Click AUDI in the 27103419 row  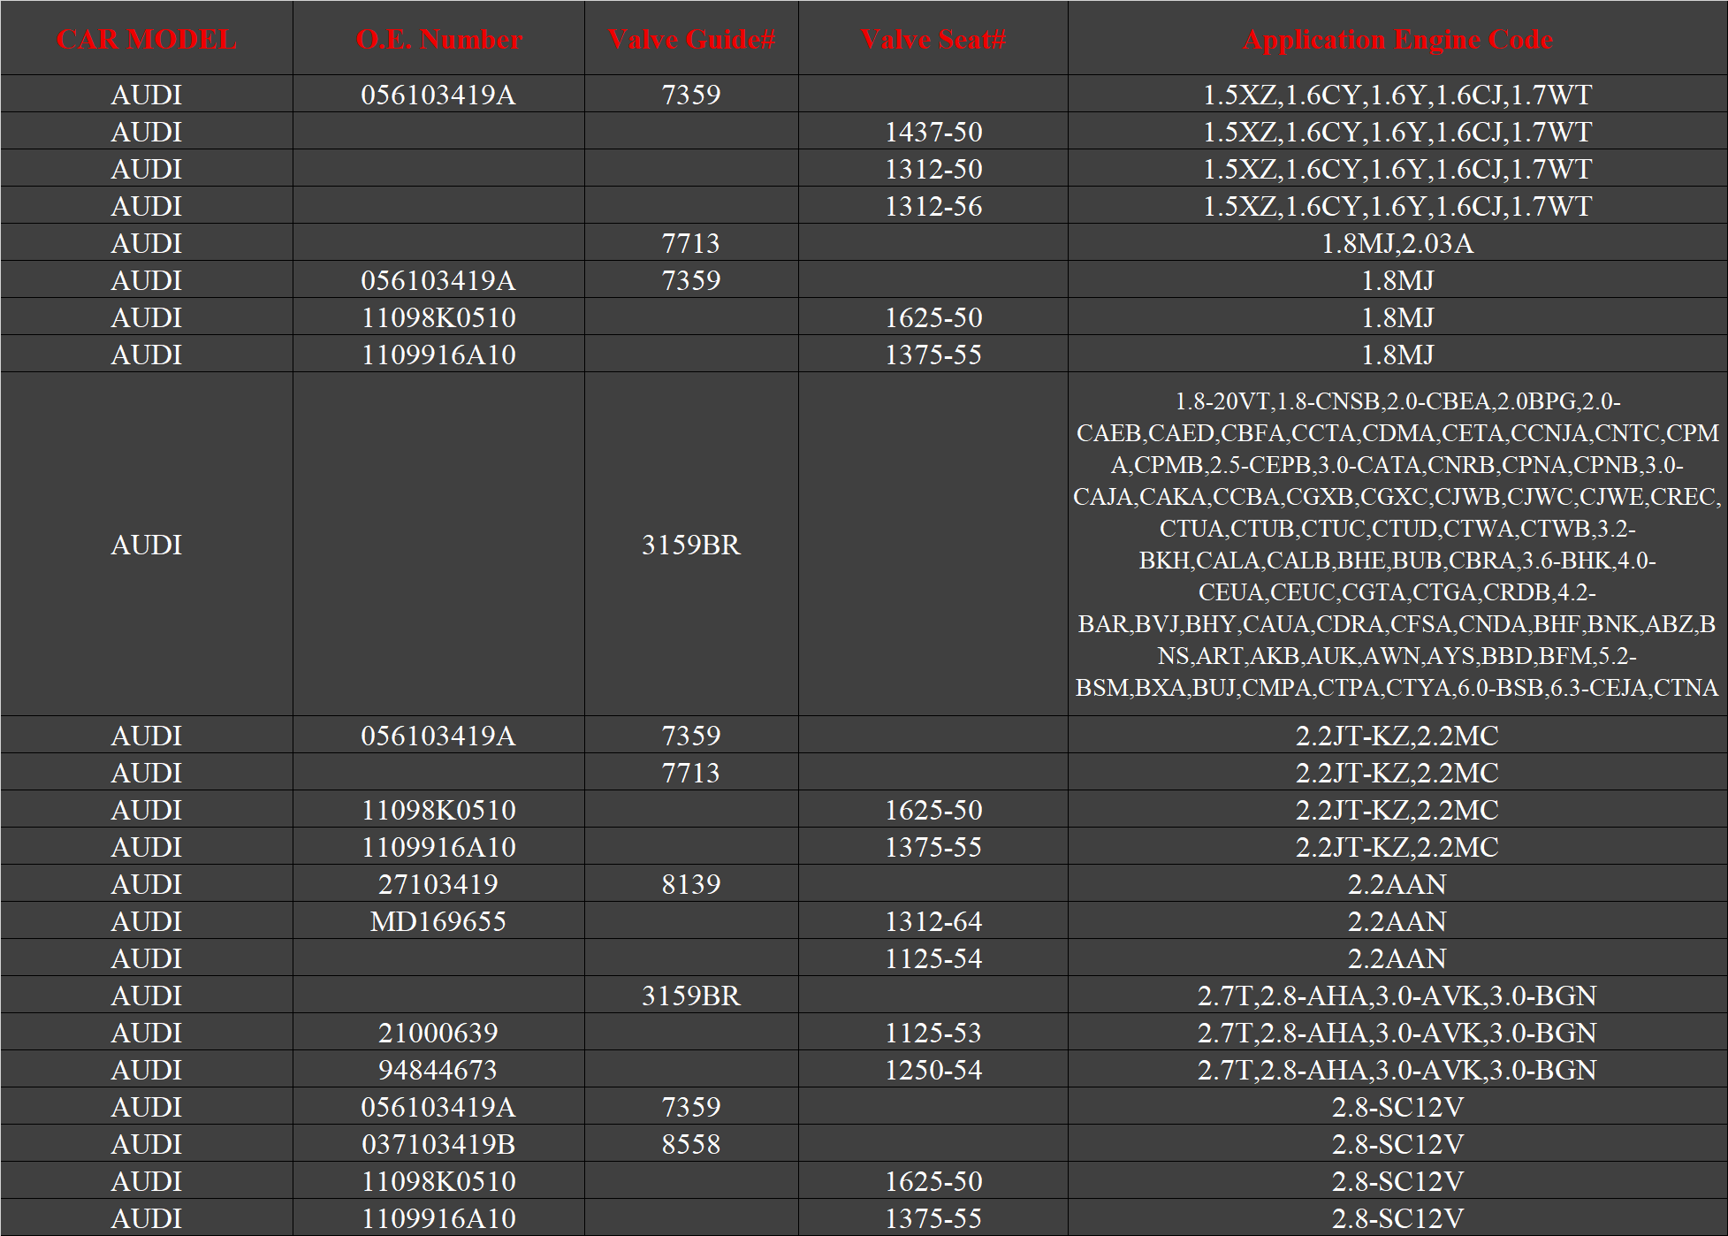pos(147,884)
